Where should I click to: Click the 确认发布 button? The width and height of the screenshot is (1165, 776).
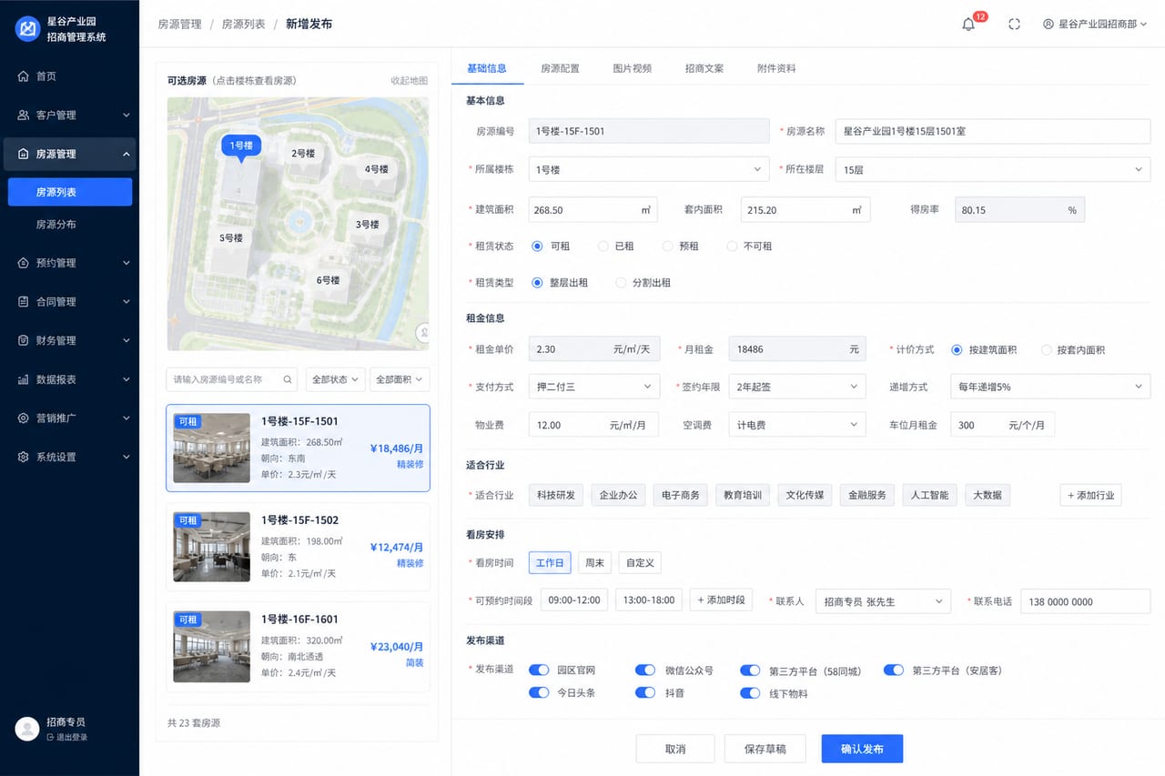[862, 749]
